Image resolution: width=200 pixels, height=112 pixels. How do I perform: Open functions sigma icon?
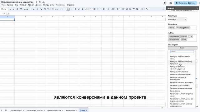[142, 9]
